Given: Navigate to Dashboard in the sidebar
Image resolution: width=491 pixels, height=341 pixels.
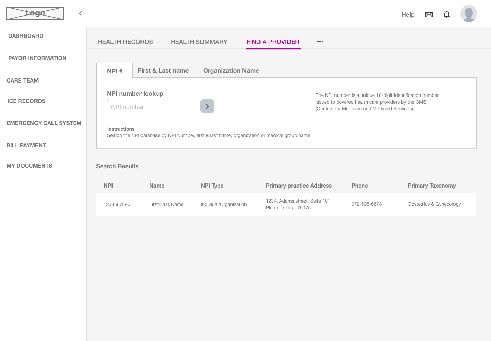Looking at the screenshot, I should click(x=26, y=36).
